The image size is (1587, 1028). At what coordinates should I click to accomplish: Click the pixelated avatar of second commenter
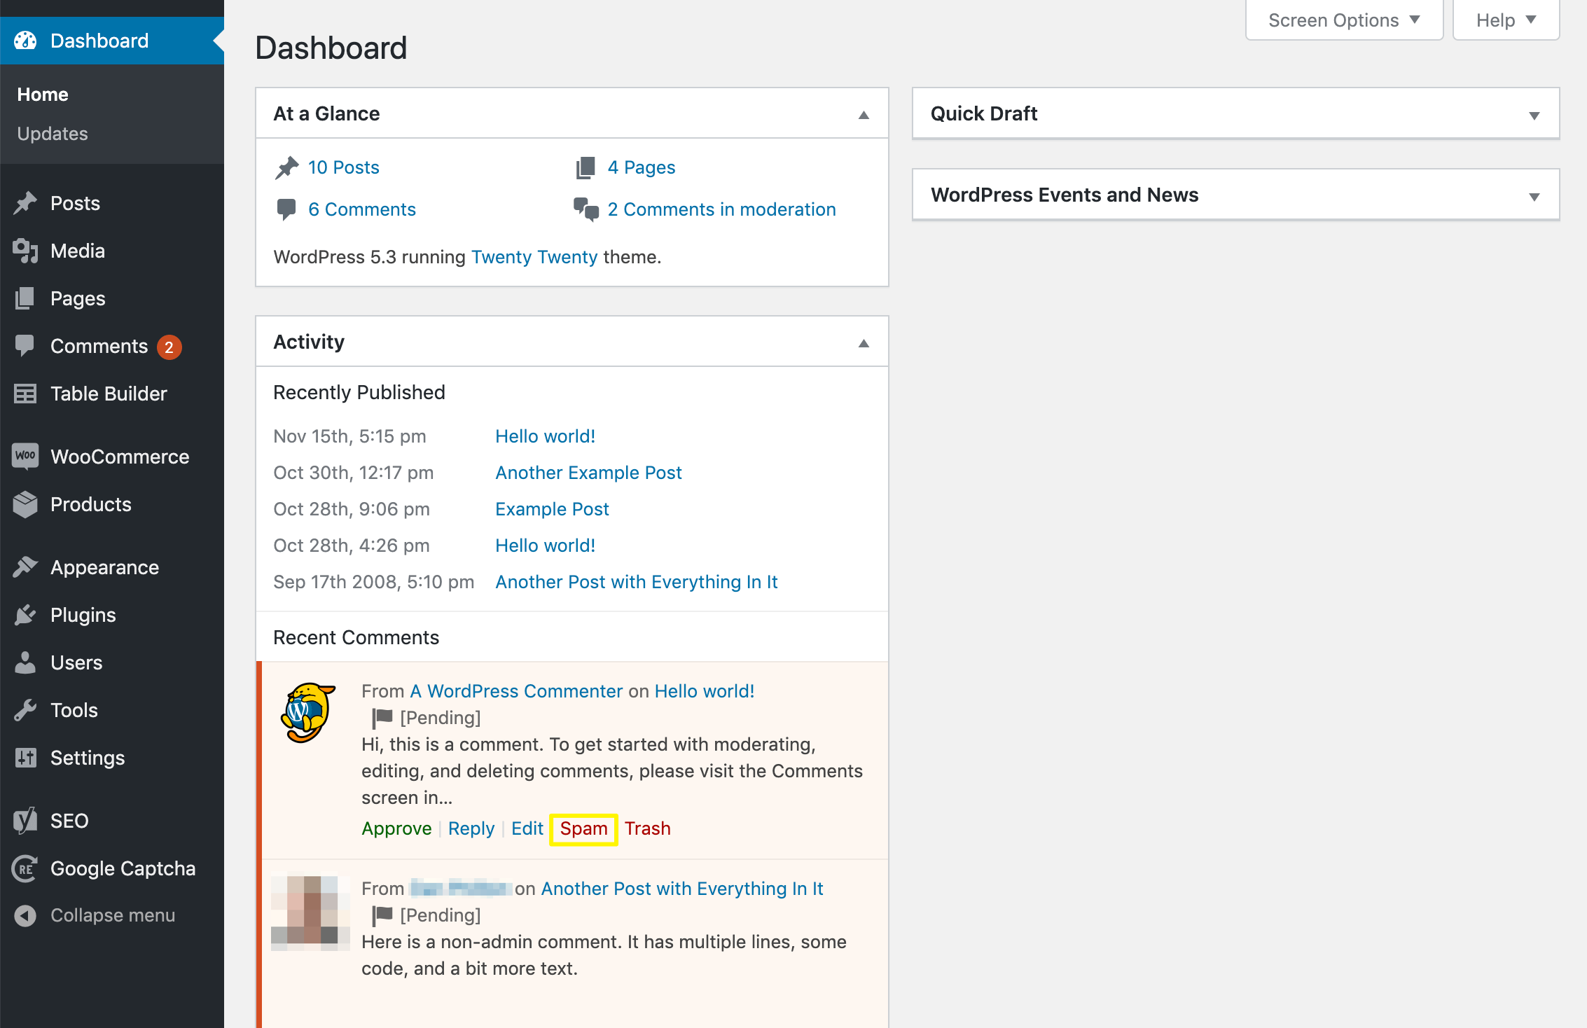tap(310, 912)
